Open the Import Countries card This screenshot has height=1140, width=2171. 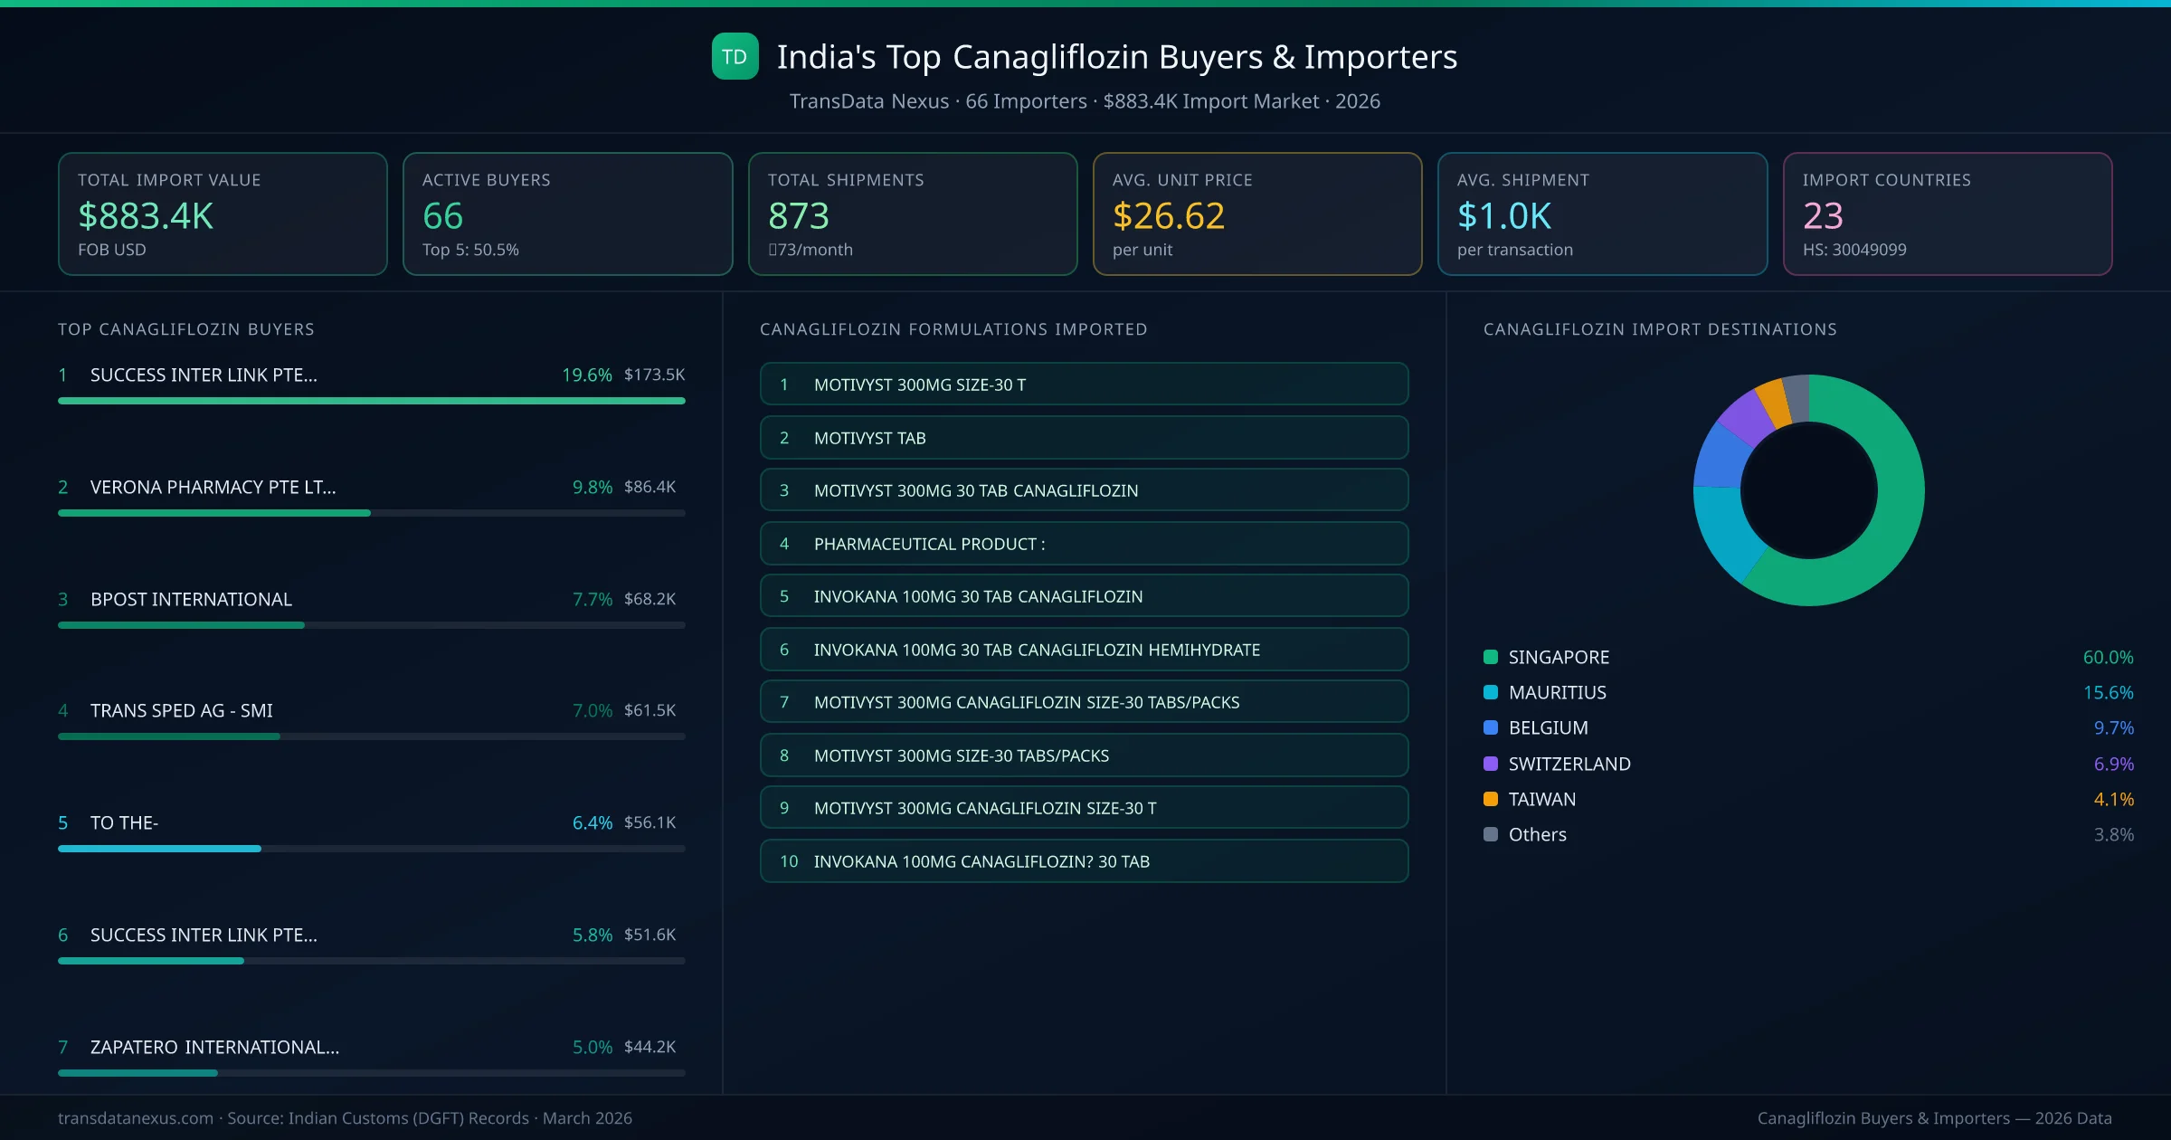[x=1947, y=214]
